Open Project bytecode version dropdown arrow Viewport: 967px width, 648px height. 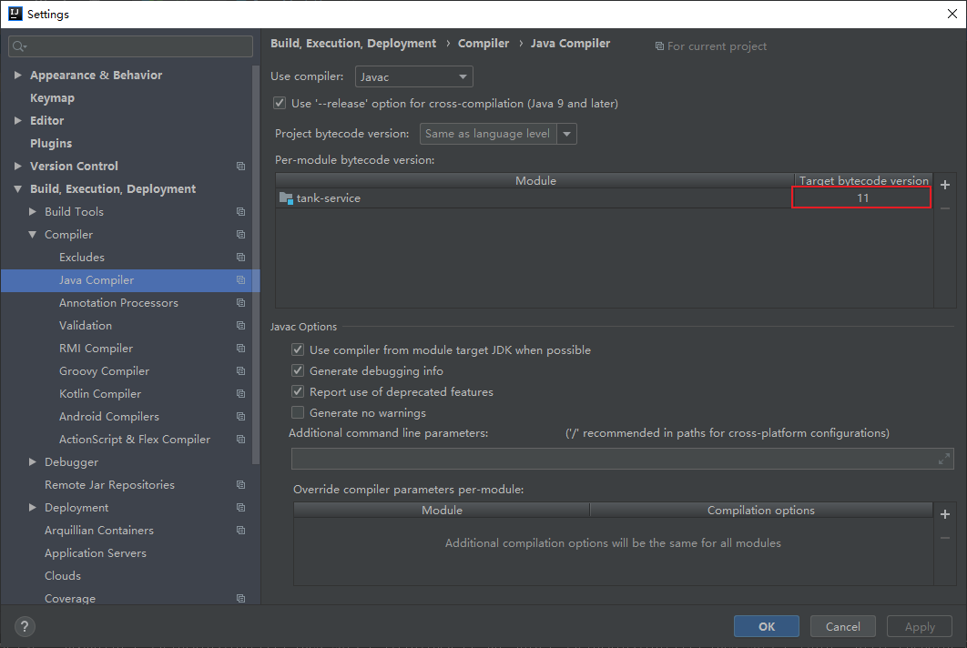click(566, 134)
